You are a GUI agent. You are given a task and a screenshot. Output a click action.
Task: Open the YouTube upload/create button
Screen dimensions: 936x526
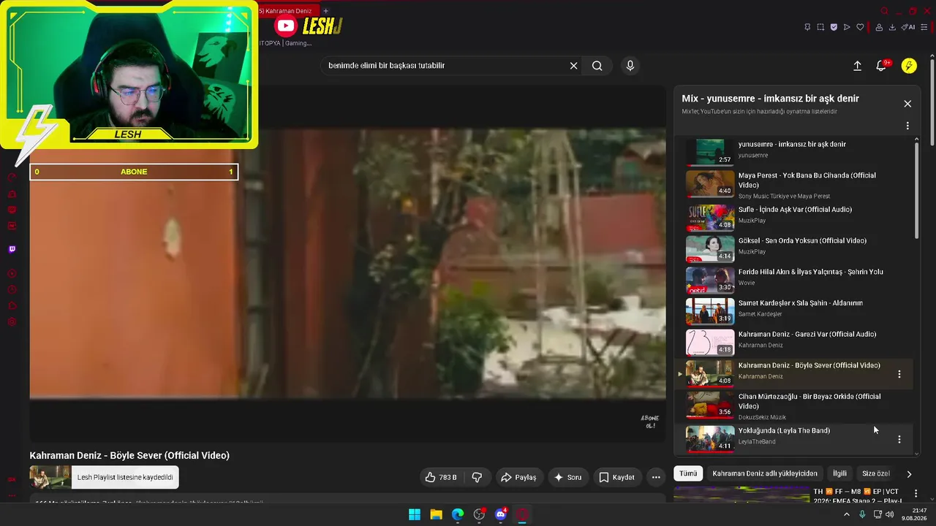[857, 66]
